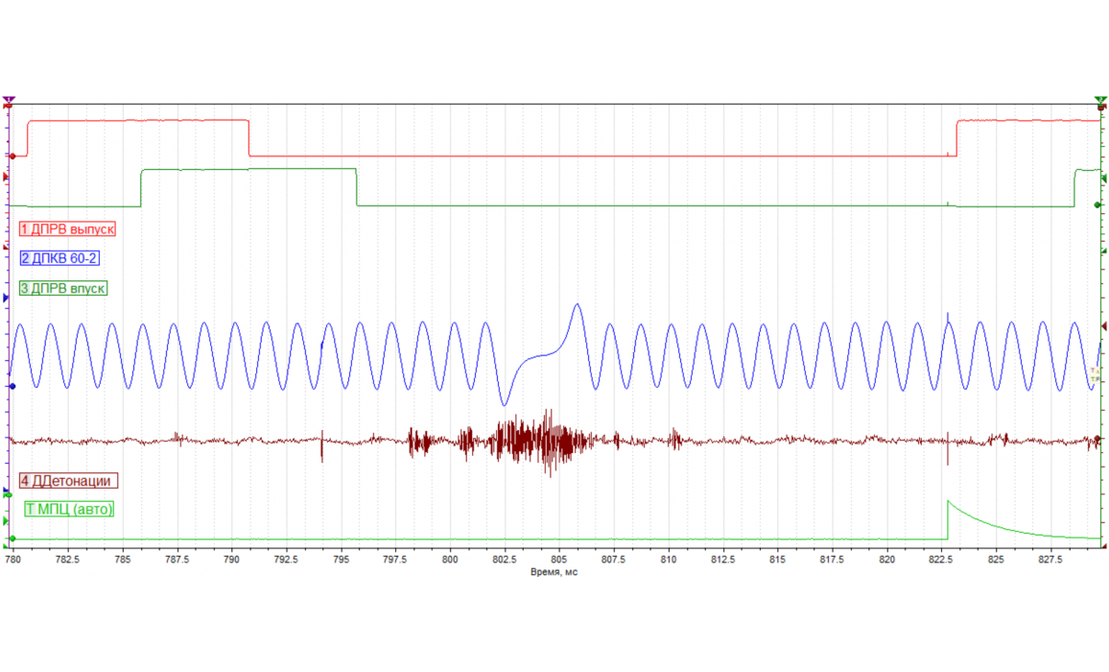The width and height of the screenshot is (1109, 672).
Task: Select green dot marker on right axis
Action: pyautogui.click(x=1097, y=205)
